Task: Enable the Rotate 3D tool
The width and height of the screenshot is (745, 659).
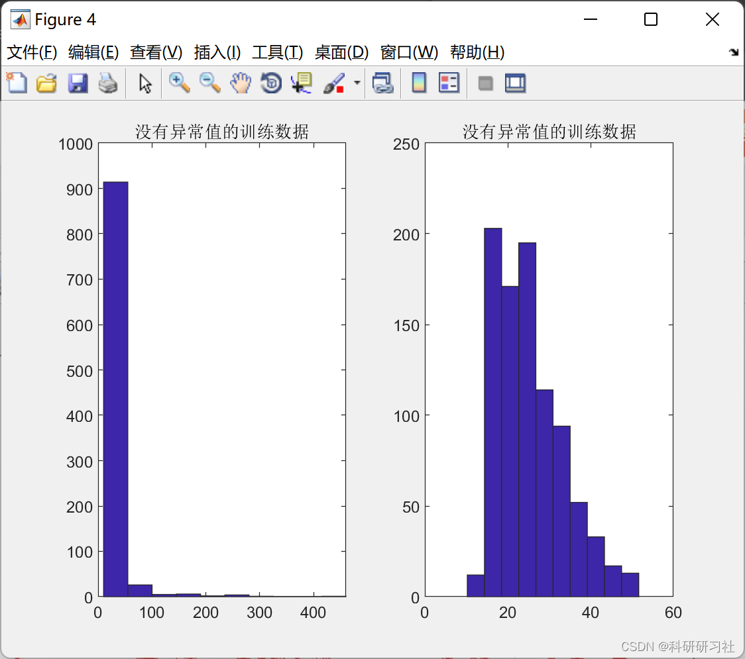Action: click(x=271, y=83)
